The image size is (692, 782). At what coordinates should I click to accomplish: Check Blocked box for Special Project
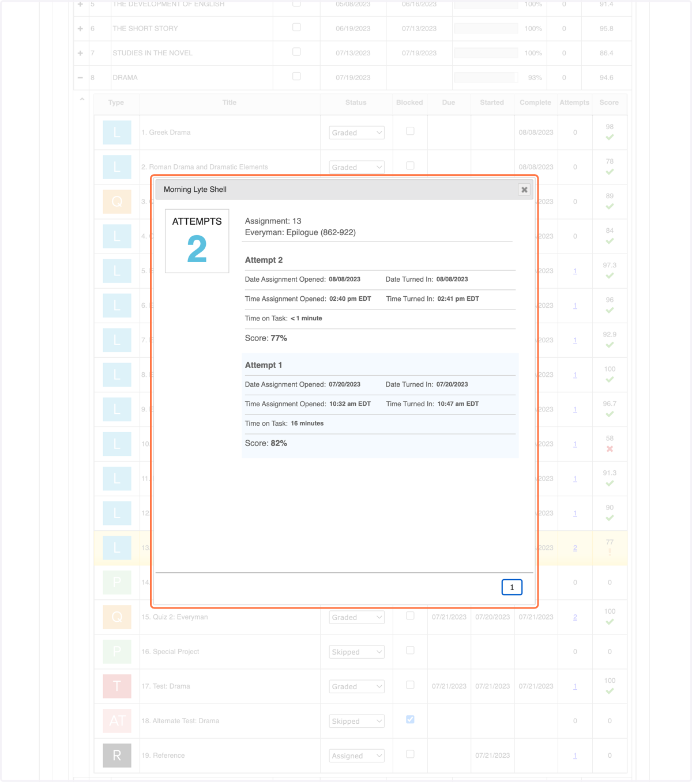tap(410, 651)
